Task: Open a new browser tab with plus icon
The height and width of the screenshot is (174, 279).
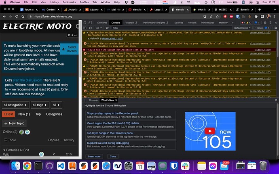Action: coord(260,10)
